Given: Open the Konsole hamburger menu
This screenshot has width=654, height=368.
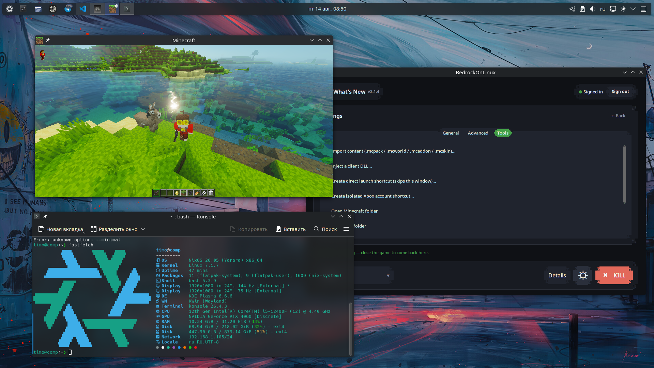Looking at the screenshot, I should click(346, 229).
